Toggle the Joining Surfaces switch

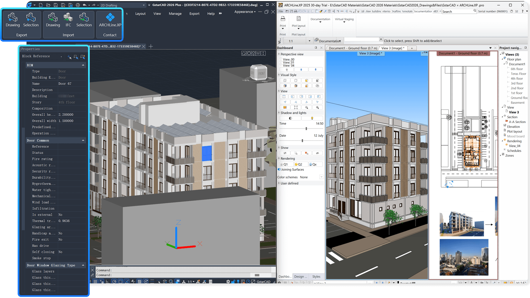click(x=279, y=169)
